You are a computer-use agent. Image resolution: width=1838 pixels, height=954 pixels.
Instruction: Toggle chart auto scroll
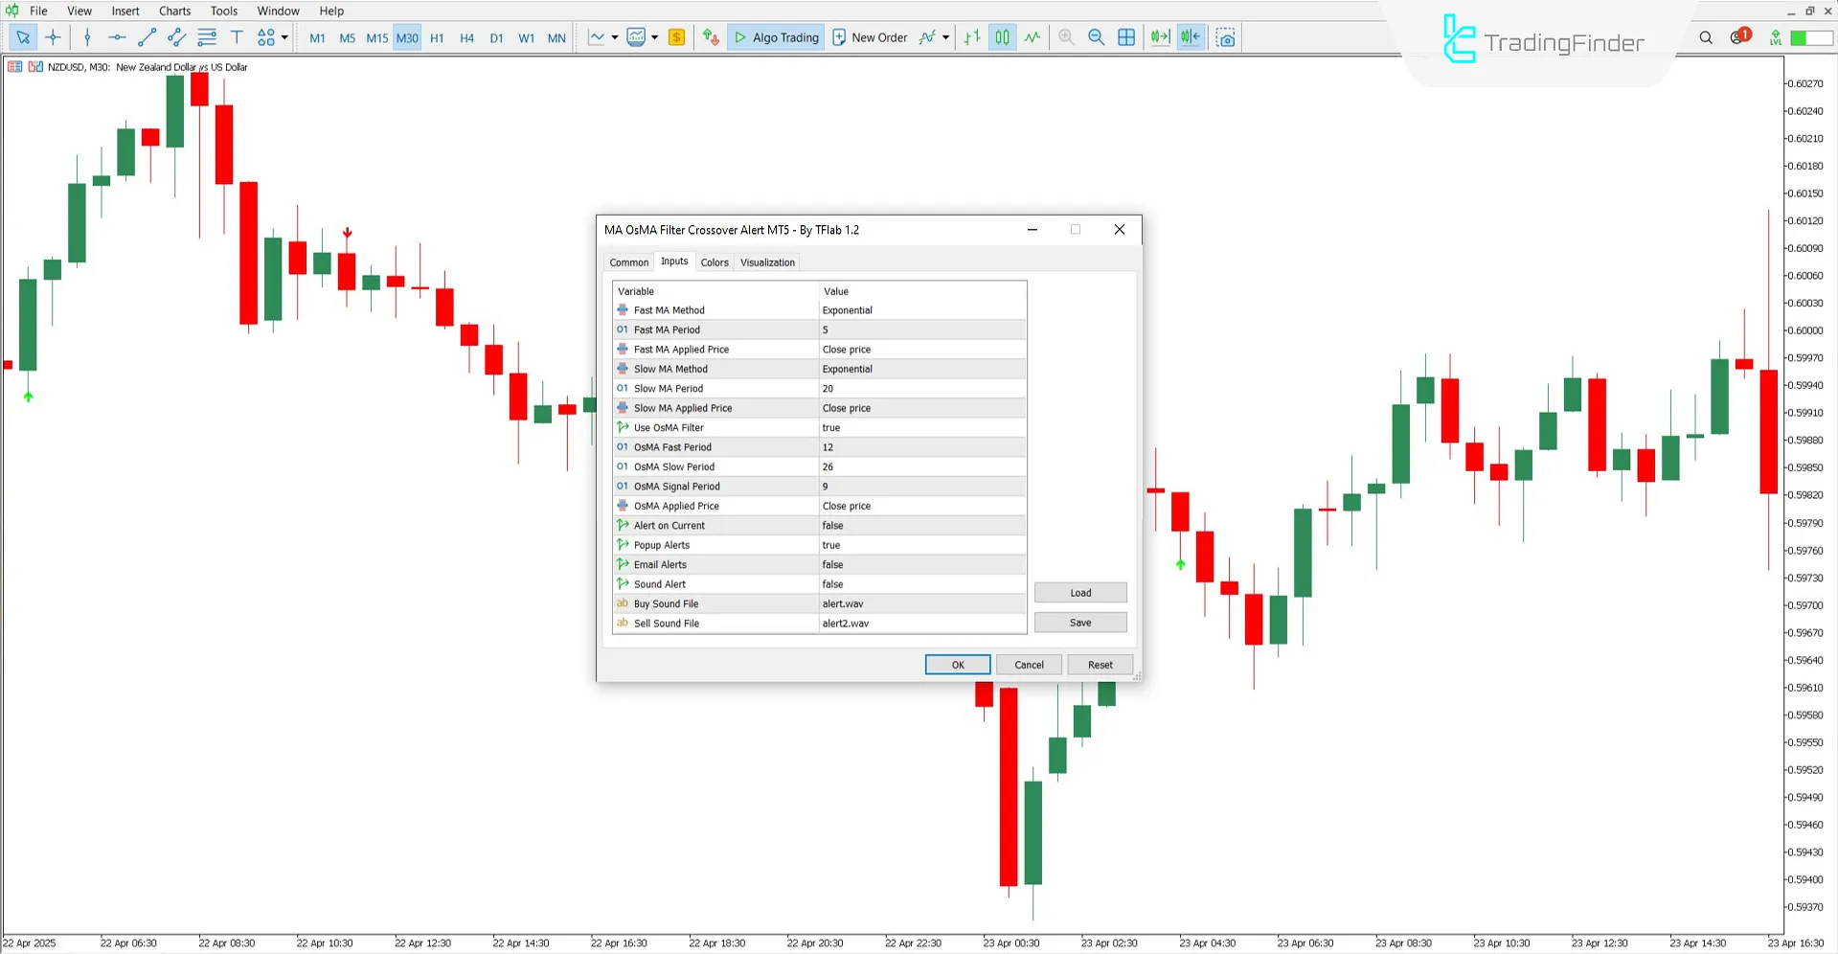pos(1160,37)
